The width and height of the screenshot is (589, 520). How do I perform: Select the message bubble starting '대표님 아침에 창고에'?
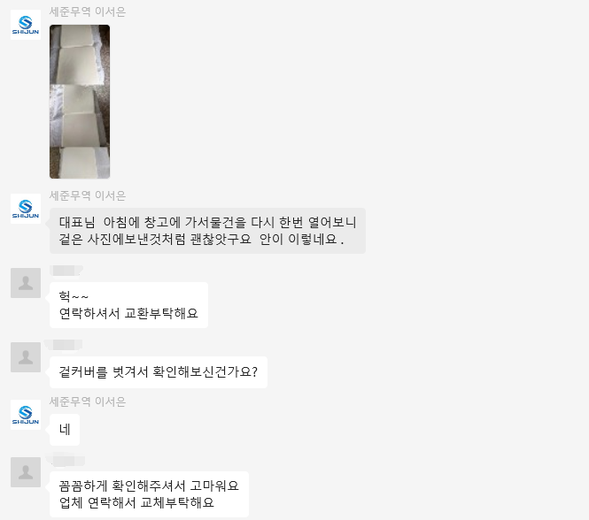click(x=207, y=231)
